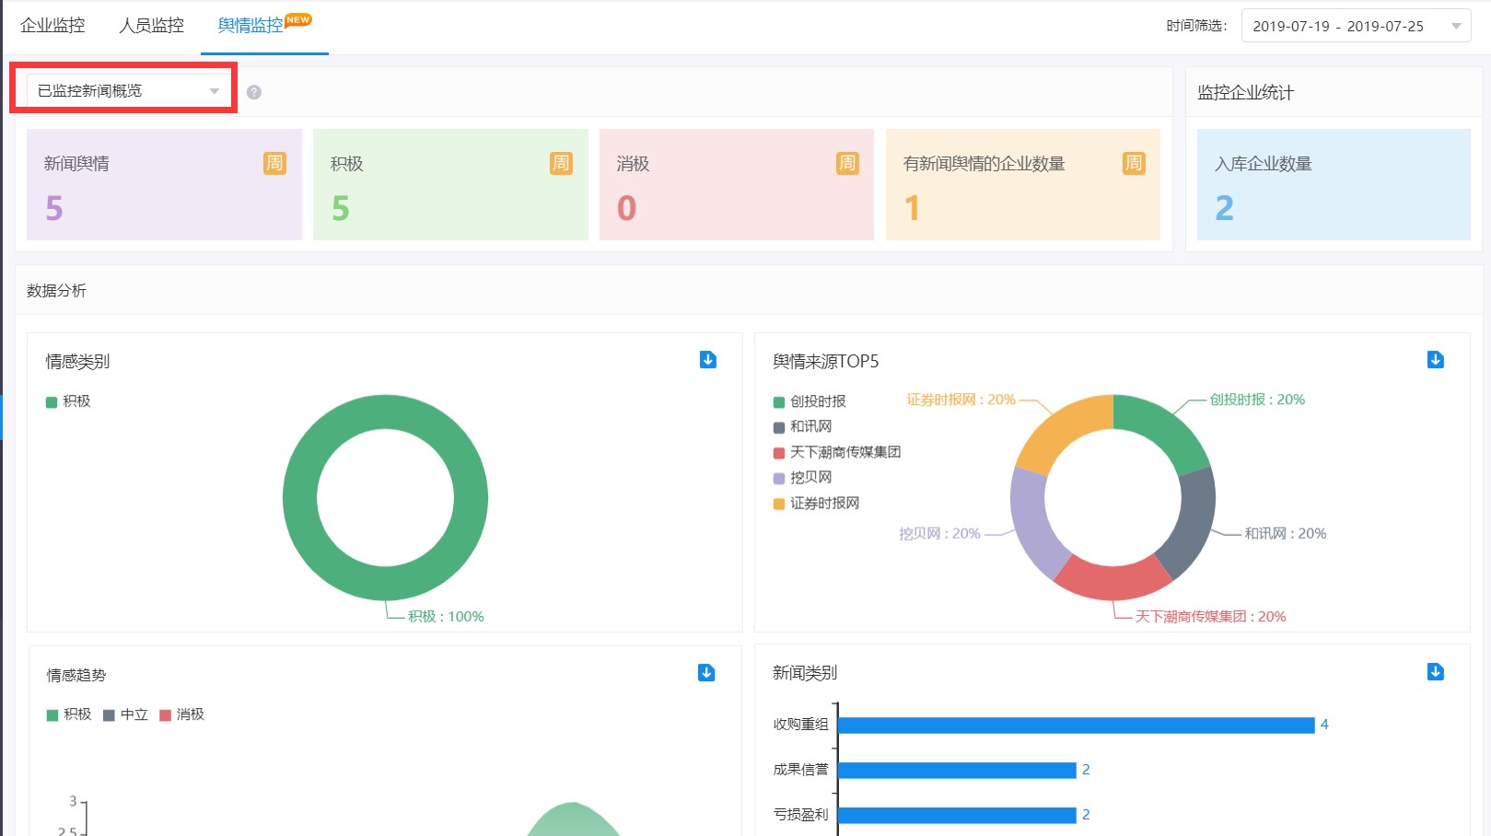Open the 积极 count card
This screenshot has height=836, width=1491.
[x=450, y=184]
